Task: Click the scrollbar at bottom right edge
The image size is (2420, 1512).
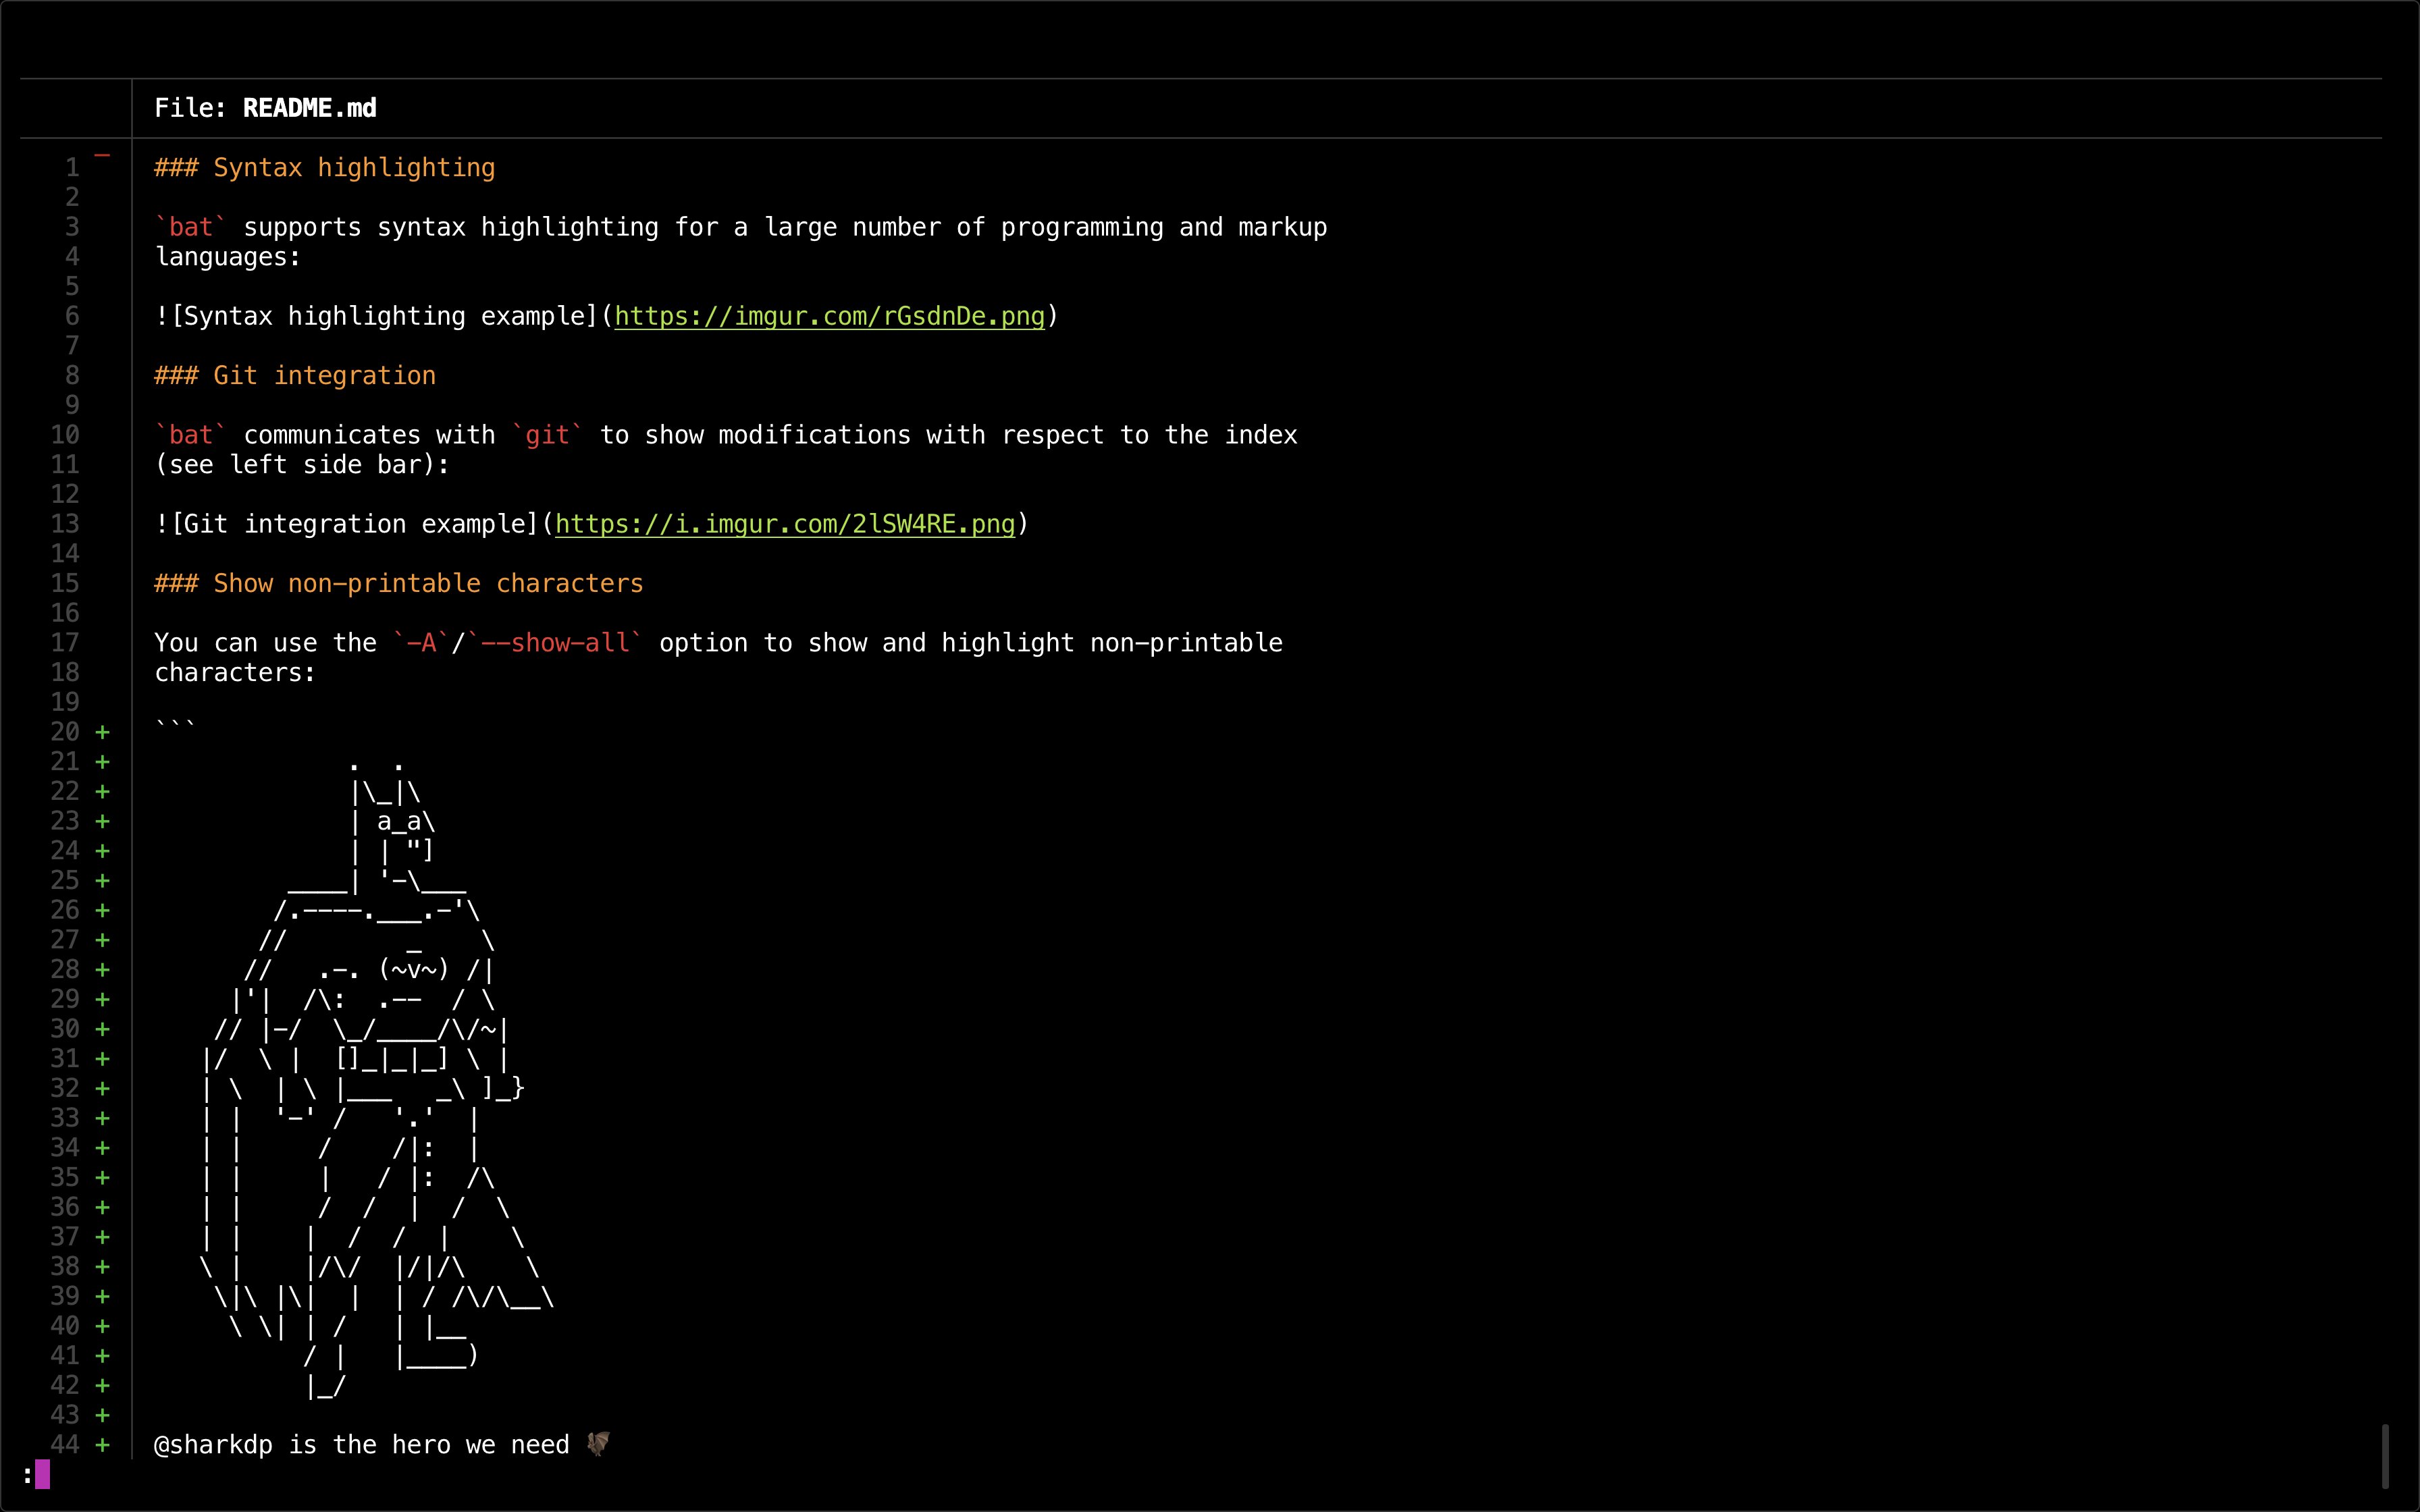Action: [x=2385, y=1456]
